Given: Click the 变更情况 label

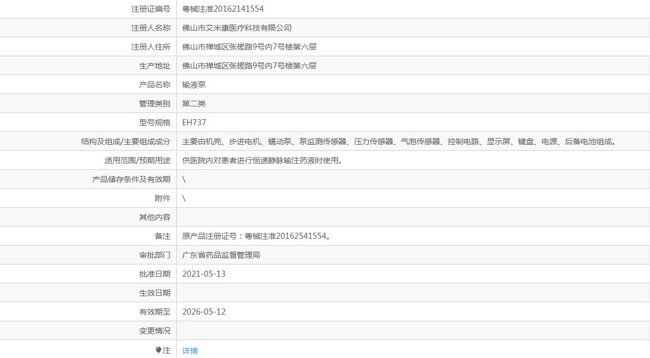Looking at the screenshot, I should pos(155,331).
